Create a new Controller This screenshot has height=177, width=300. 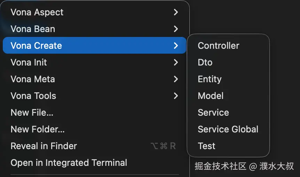tap(219, 46)
